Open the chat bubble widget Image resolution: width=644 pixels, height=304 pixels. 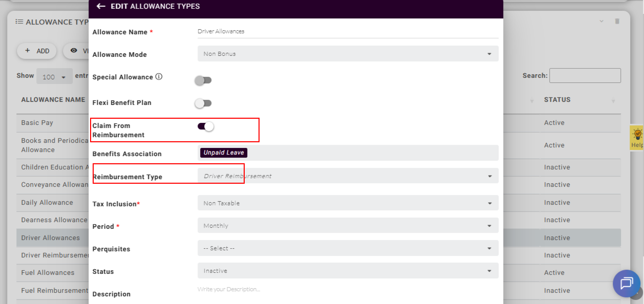tap(626, 284)
